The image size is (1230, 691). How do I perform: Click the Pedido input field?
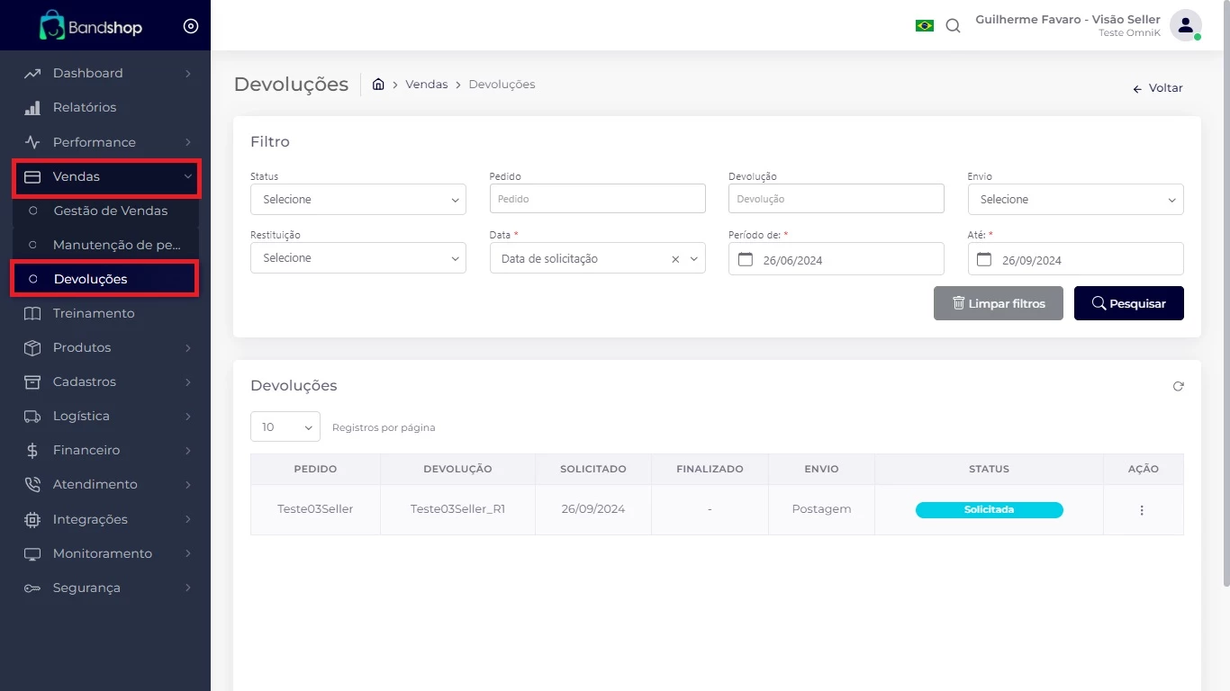point(597,199)
